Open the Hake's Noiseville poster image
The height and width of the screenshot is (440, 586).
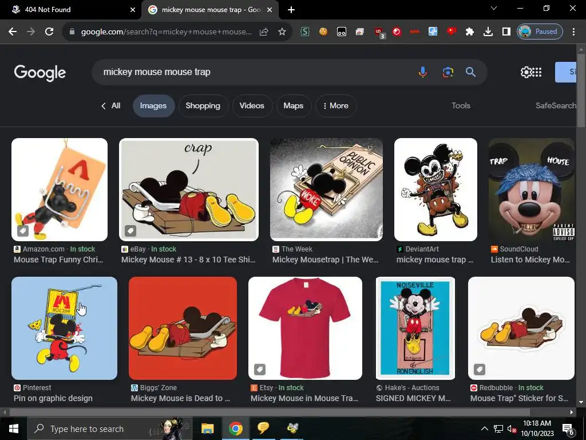[x=415, y=328]
